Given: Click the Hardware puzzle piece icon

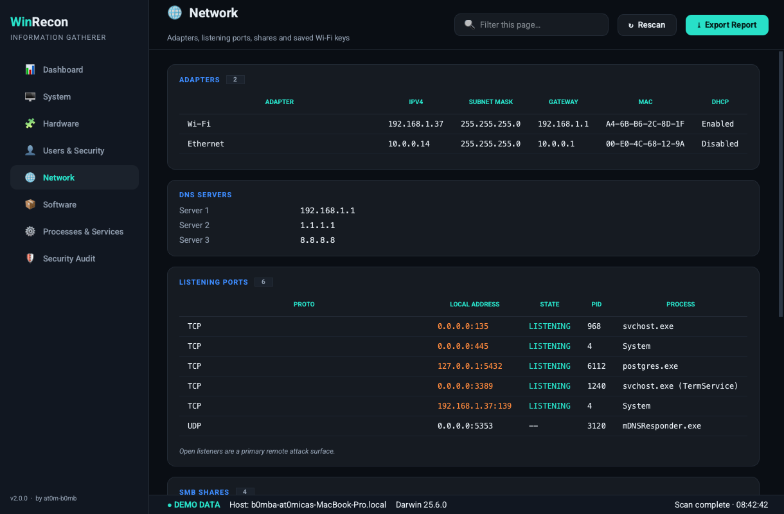Looking at the screenshot, I should [x=30, y=123].
